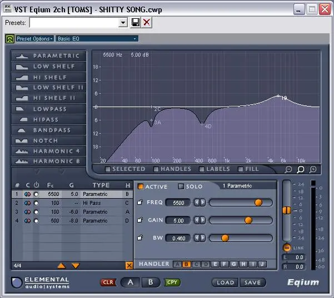Viewport: 334px width, 298px height.
Task: Delete preset with the red X icon
Action: coord(147,22)
